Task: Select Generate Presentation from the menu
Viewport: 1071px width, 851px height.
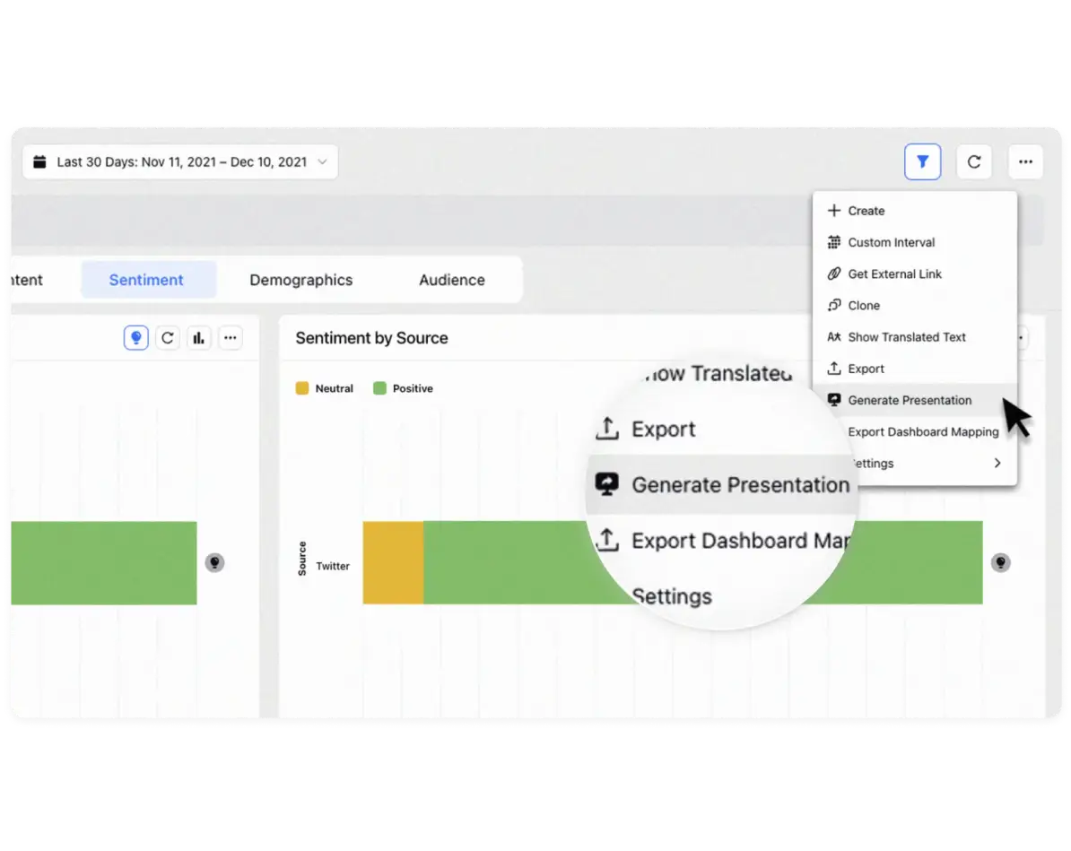Action: pos(910,400)
